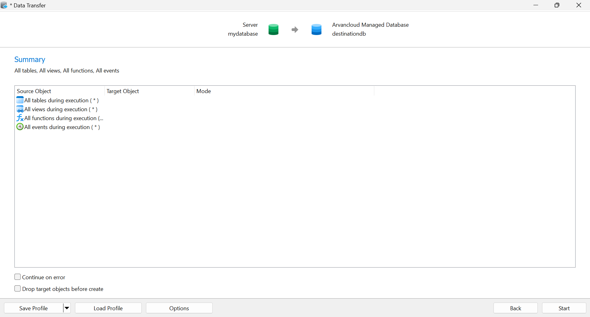Click the green source database icon
Image resolution: width=590 pixels, height=317 pixels.
click(273, 29)
